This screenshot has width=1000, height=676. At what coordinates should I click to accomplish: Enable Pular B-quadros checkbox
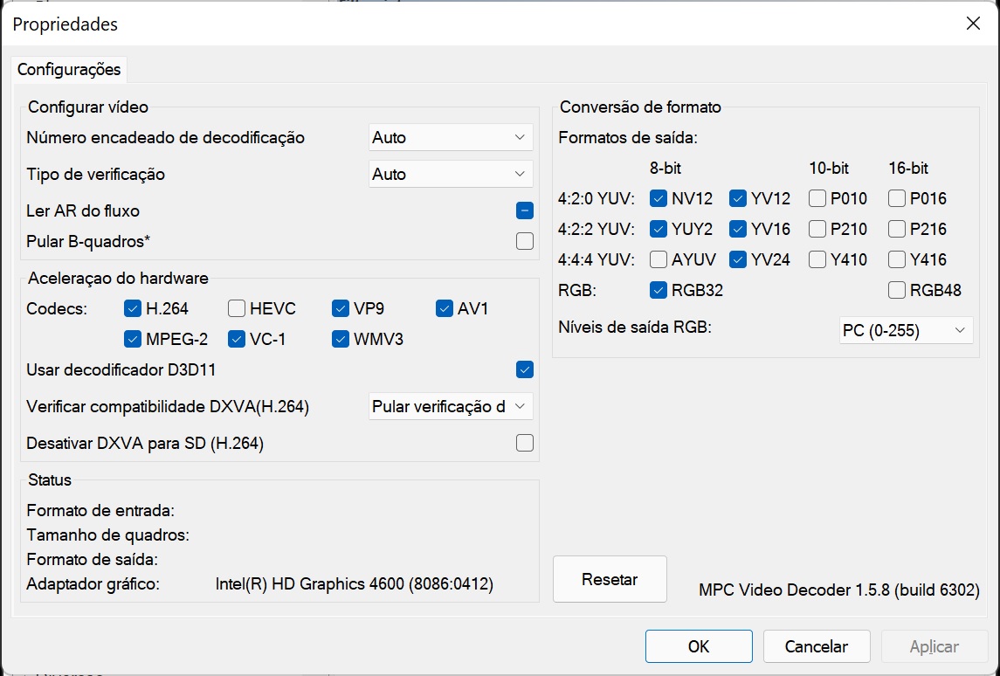coord(524,241)
